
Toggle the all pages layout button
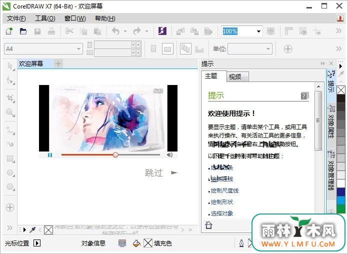point(185,48)
